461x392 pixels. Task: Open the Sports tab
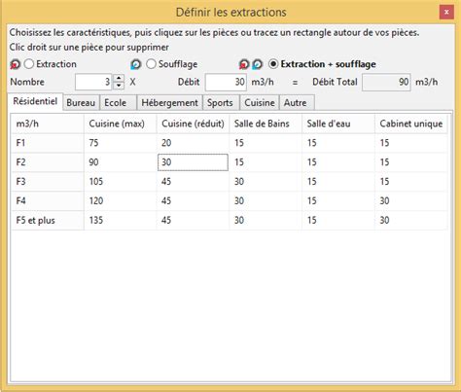pos(221,102)
